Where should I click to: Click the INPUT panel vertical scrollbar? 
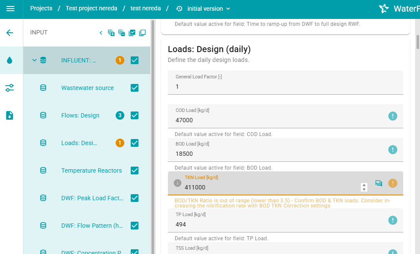[153, 136]
